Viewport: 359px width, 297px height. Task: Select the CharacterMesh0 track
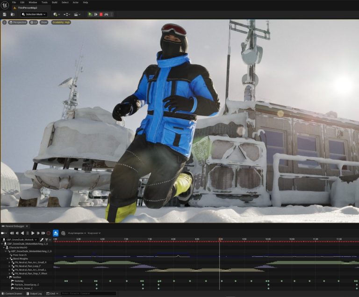(x=18, y=247)
